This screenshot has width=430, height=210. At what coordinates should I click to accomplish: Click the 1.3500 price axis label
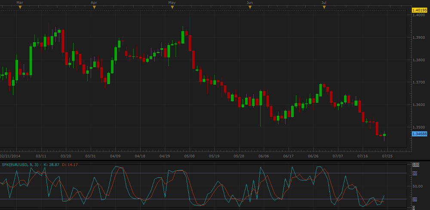point(418,127)
